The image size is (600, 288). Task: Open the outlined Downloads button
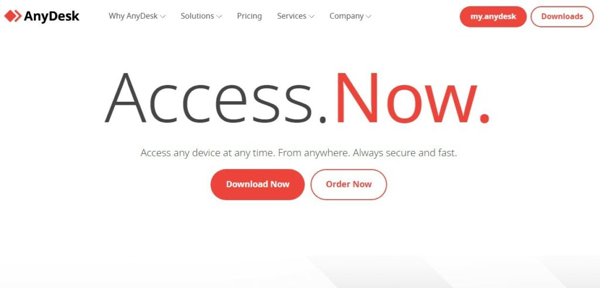click(562, 16)
